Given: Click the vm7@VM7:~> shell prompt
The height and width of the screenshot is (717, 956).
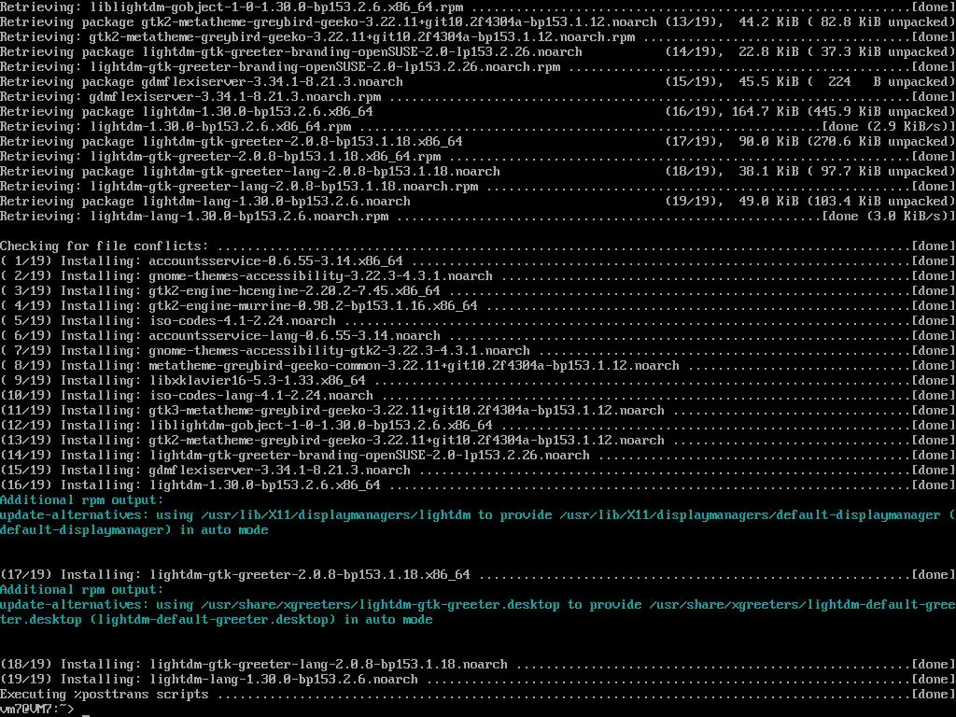Looking at the screenshot, I should (36, 710).
